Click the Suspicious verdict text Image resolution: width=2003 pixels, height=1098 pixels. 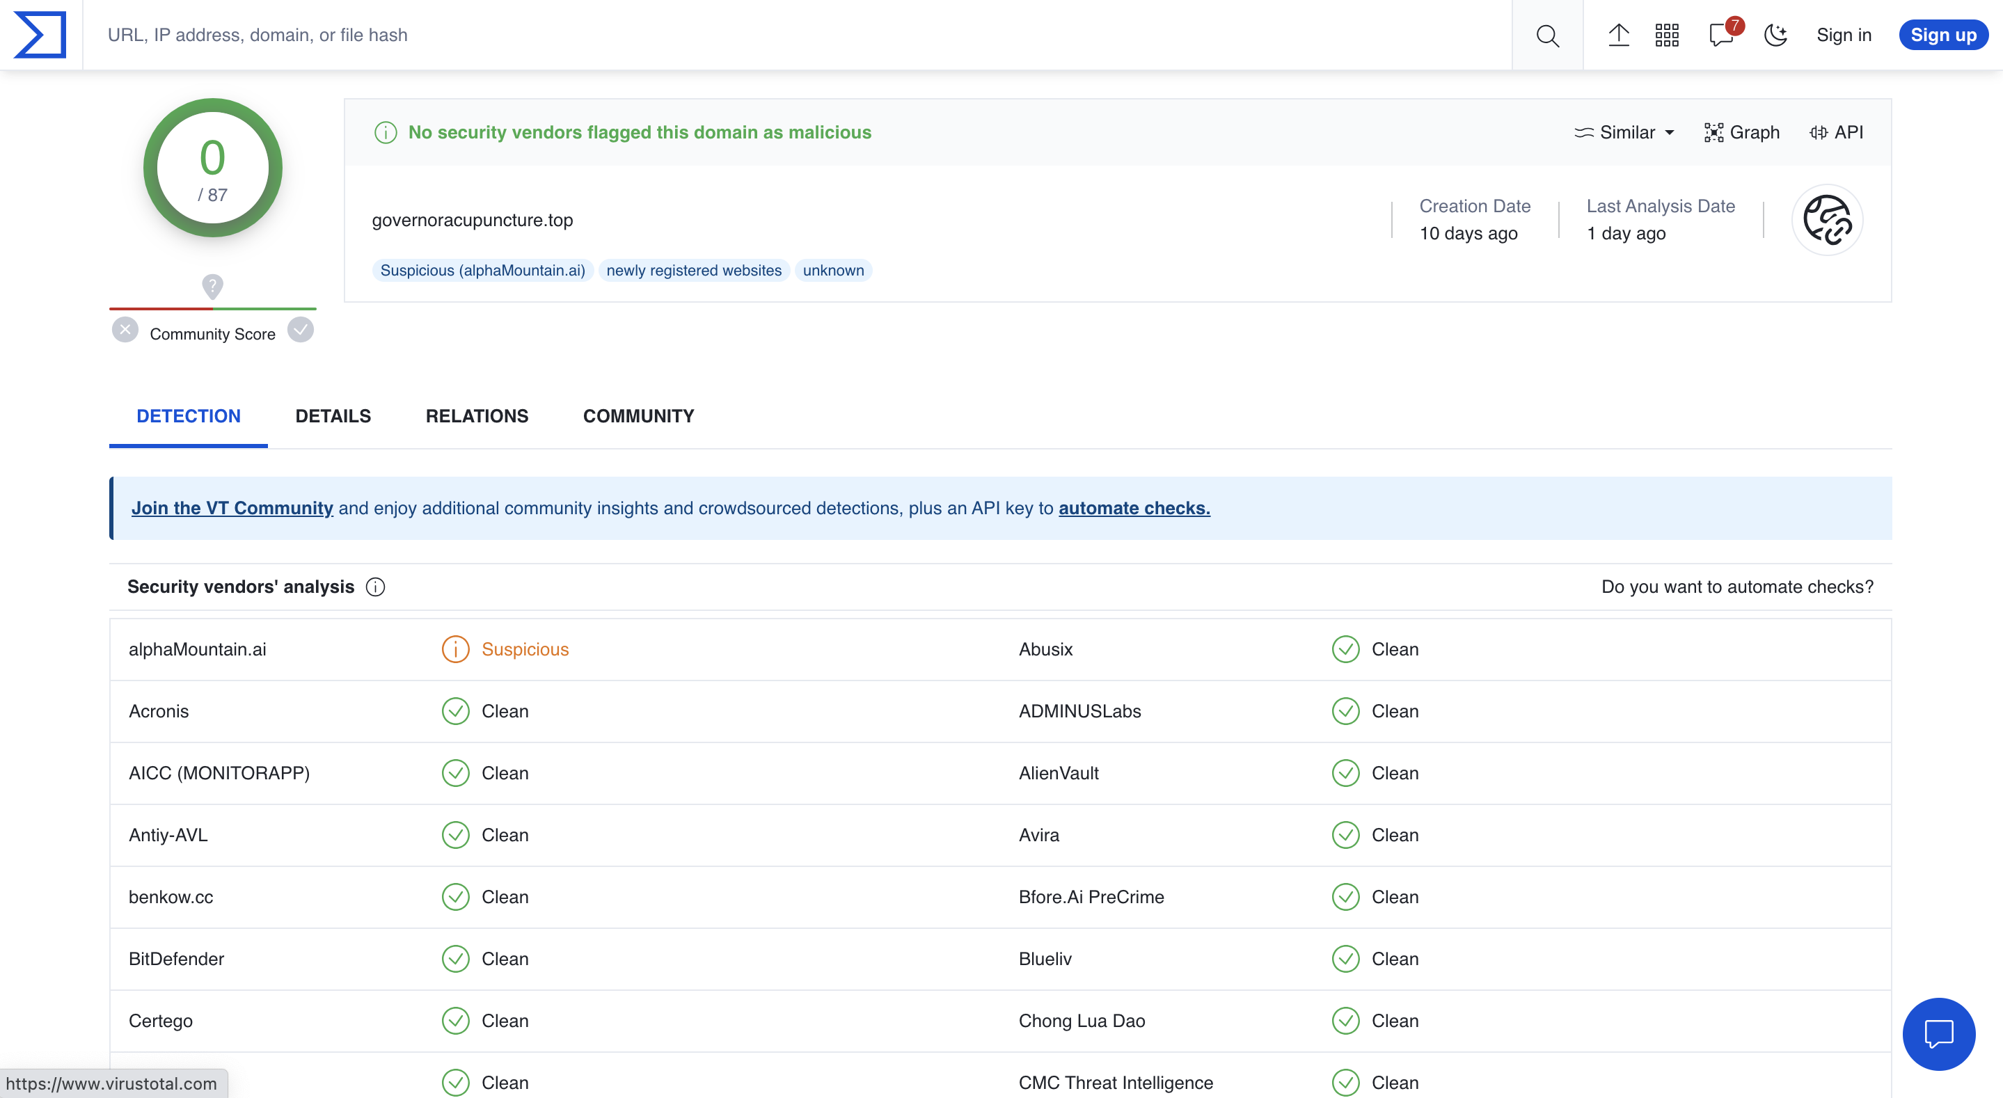click(525, 649)
